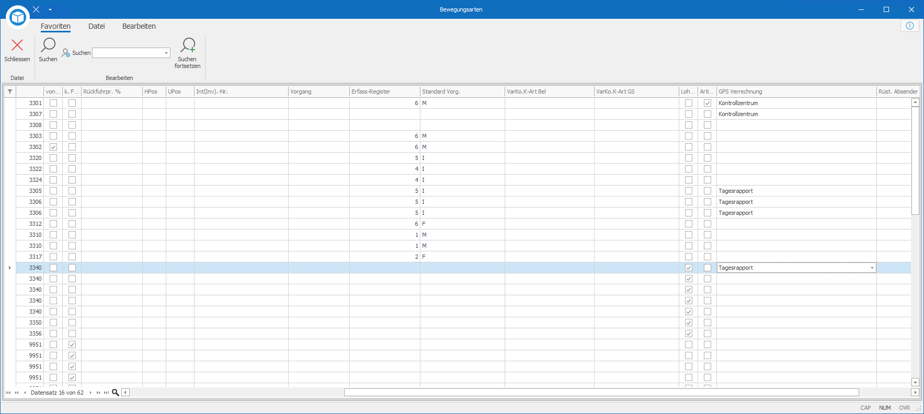Check the 'k. F...' checkbox in row 3307

pyautogui.click(x=72, y=114)
